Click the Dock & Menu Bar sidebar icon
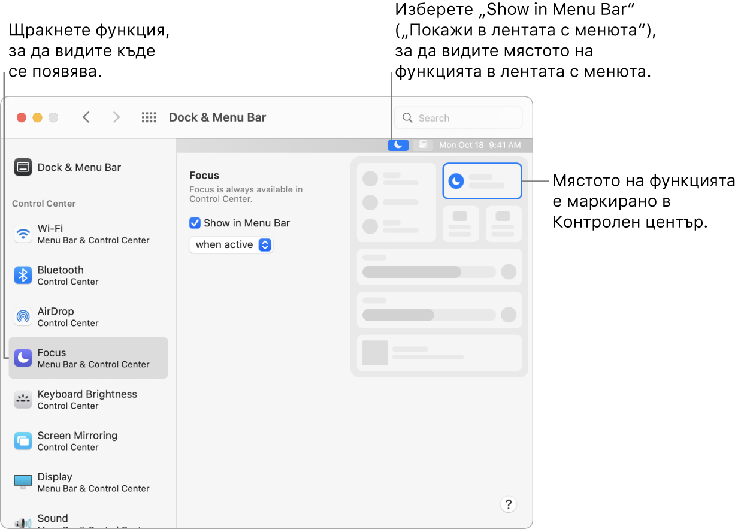The image size is (741, 529). (23, 167)
